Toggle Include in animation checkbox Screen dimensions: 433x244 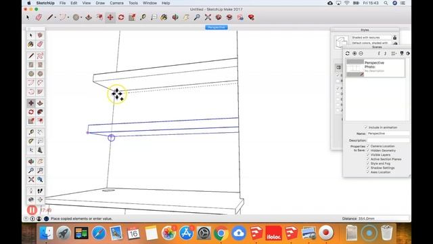(365, 127)
